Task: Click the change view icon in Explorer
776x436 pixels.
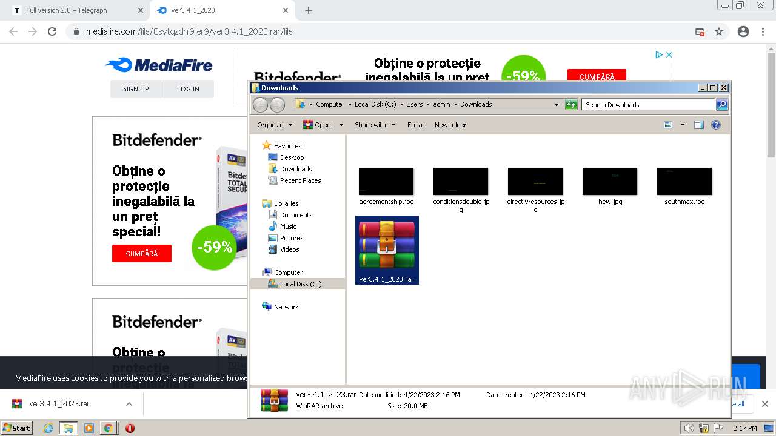Action: pyautogui.click(x=668, y=125)
